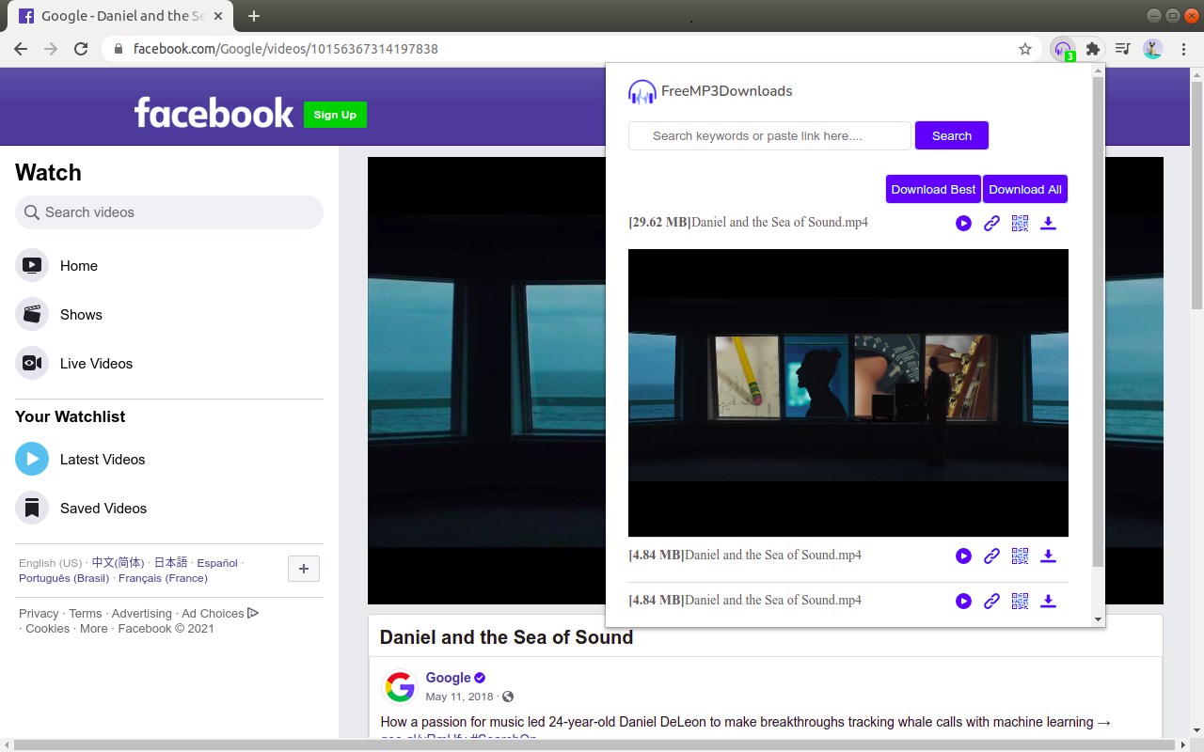
Task: Click the search keywords or paste link field
Action: (769, 135)
